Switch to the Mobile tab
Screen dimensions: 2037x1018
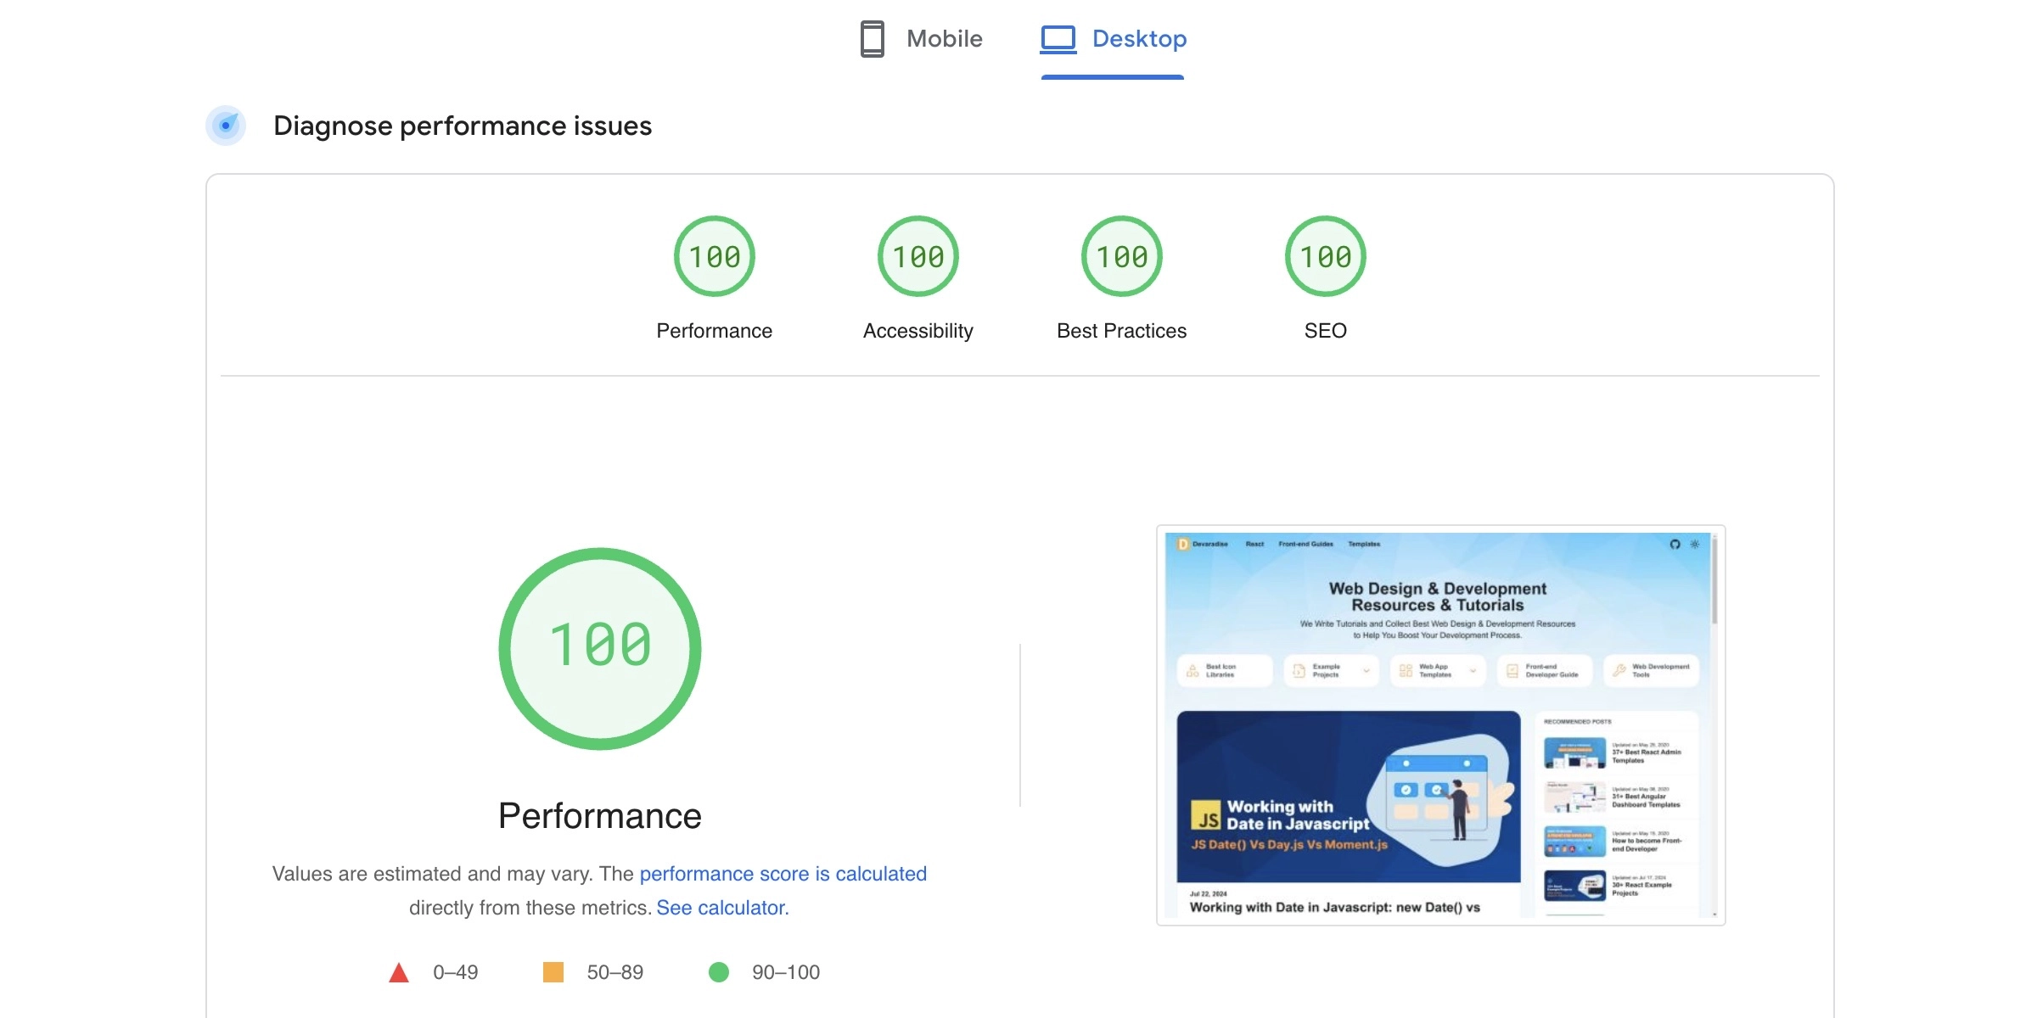[944, 39]
